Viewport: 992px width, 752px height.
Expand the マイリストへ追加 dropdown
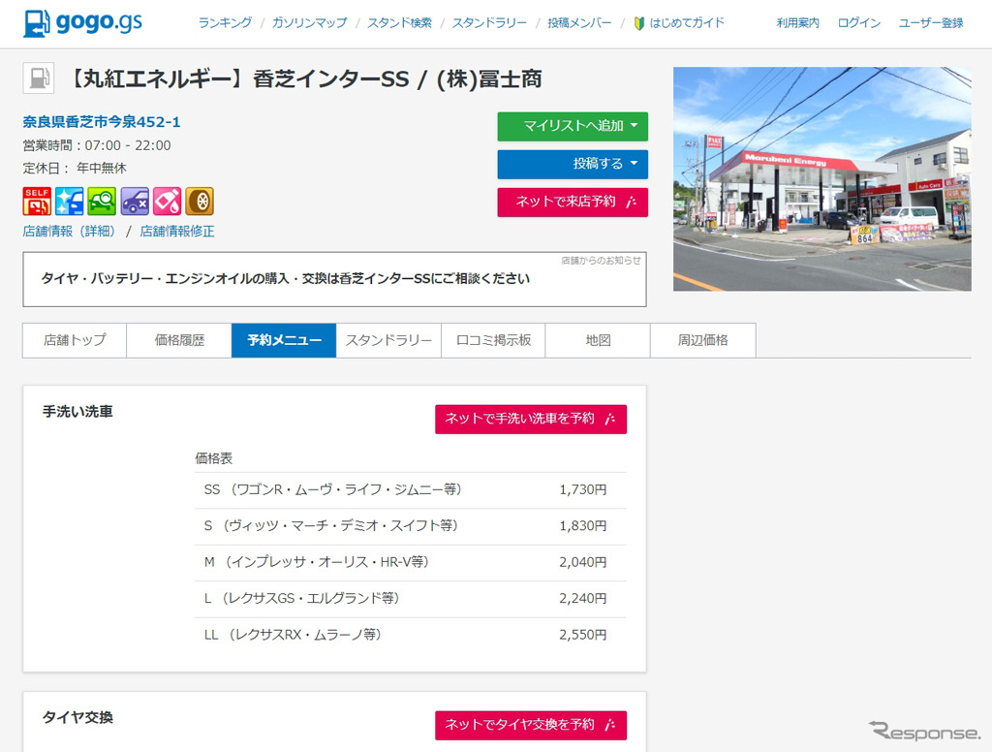(x=573, y=126)
